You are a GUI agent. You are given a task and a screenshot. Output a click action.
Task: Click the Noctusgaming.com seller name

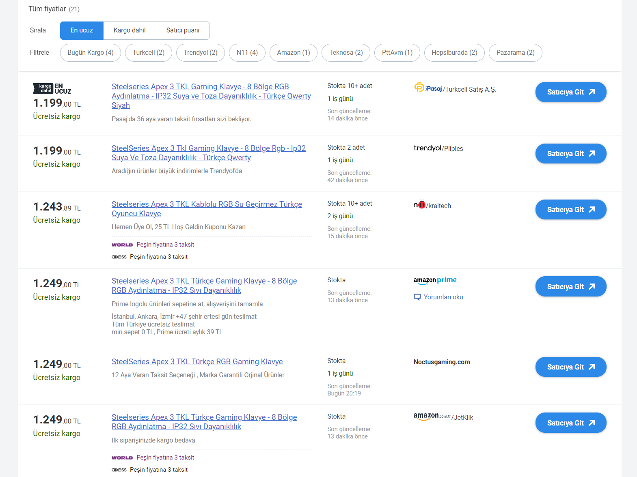pyautogui.click(x=441, y=362)
